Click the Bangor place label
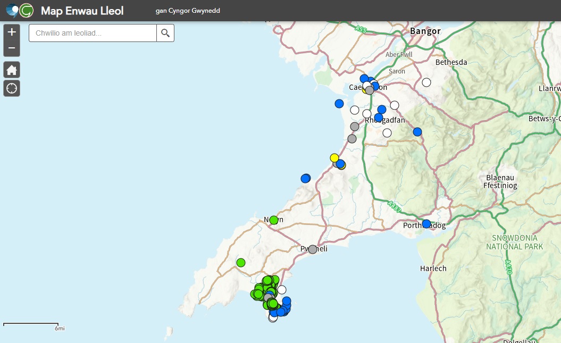Viewport: 561px width, 343px height. pos(425,31)
